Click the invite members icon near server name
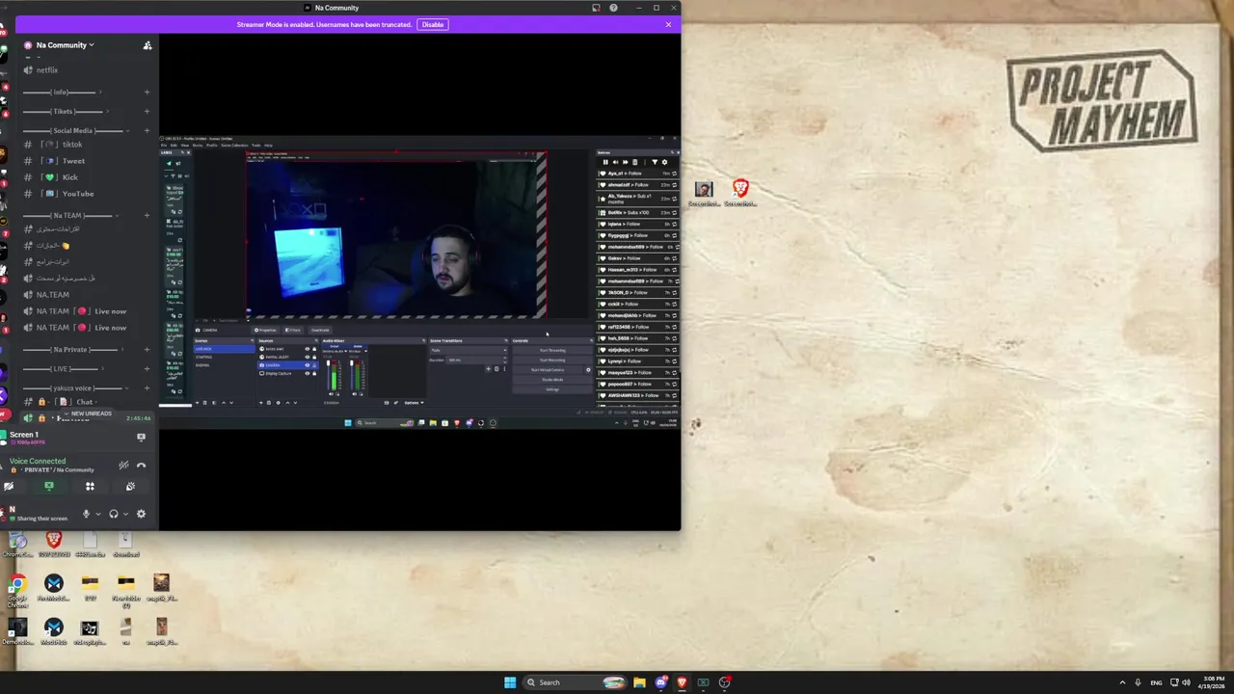This screenshot has width=1234, height=694. (x=147, y=45)
